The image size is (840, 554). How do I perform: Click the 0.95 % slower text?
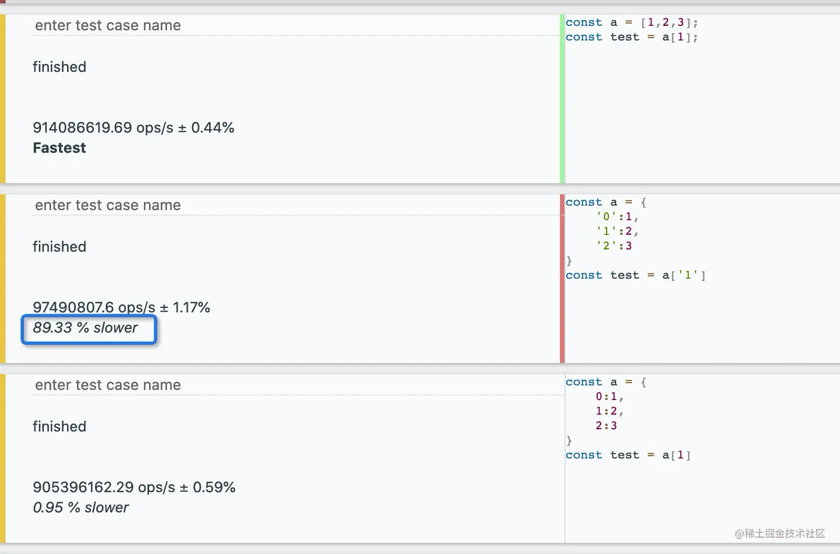[81, 508]
